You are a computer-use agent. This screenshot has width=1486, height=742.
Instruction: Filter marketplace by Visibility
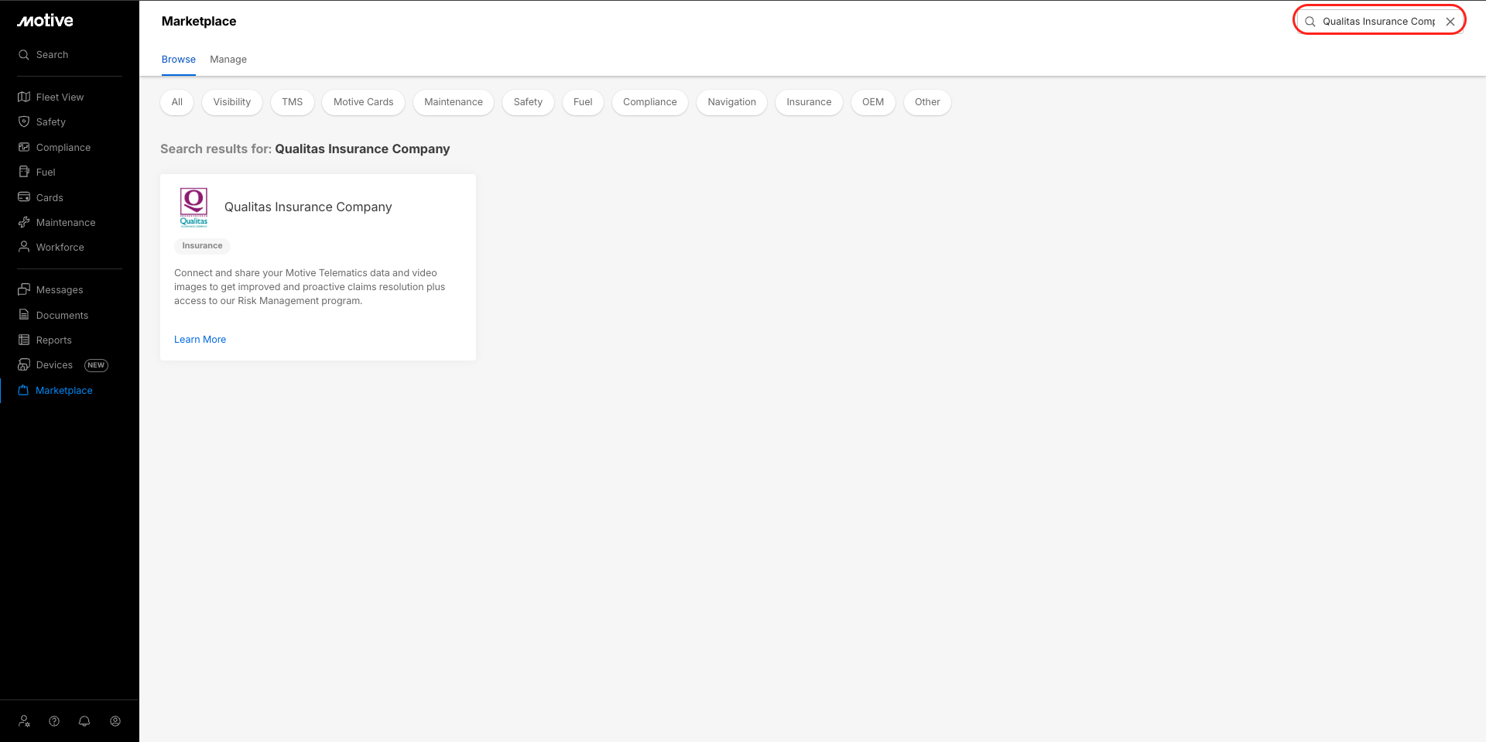(232, 102)
